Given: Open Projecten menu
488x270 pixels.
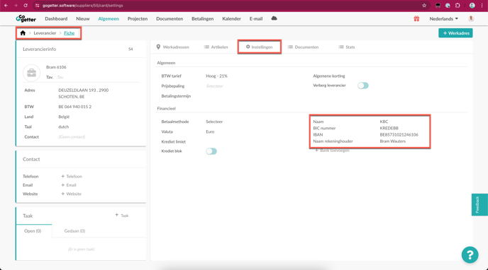Looking at the screenshot, I should click(138, 18).
